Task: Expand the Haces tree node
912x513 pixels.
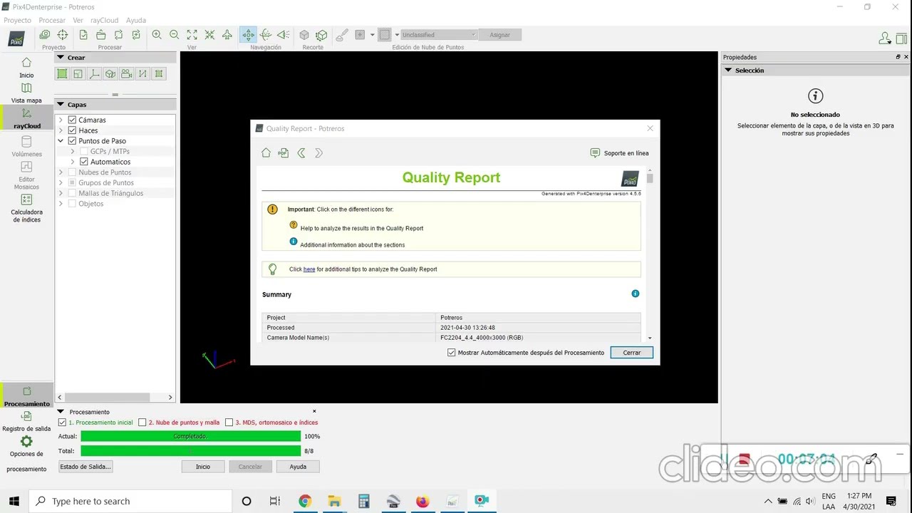Action: tap(61, 130)
